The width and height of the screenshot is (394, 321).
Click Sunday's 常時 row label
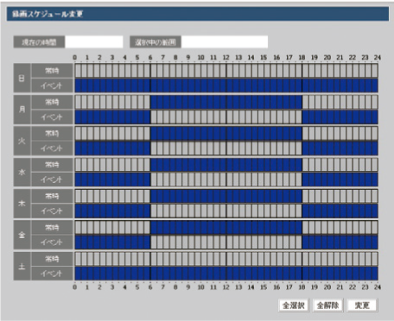coord(52,71)
